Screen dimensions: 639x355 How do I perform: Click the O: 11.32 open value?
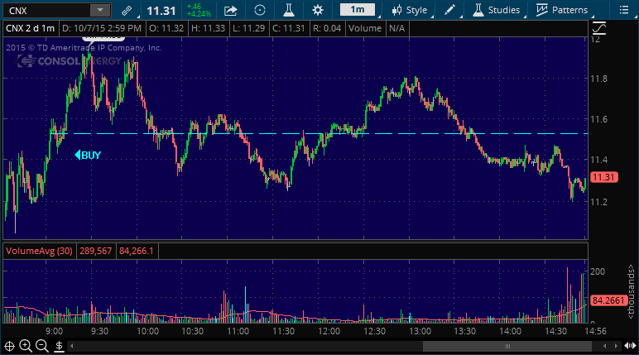coord(166,28)
